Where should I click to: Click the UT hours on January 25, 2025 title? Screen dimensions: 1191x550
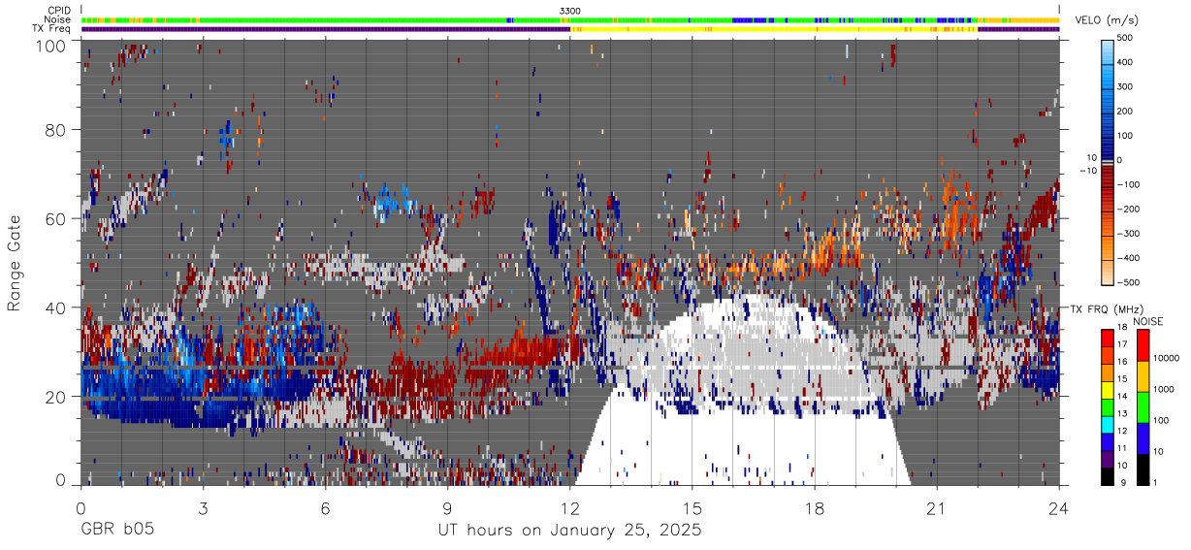[x=568, y=531]
